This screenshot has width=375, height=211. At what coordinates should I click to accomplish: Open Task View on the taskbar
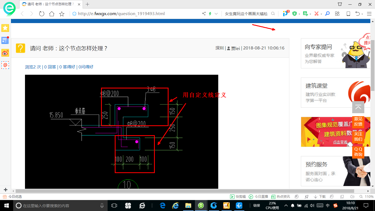click(114, 206)
